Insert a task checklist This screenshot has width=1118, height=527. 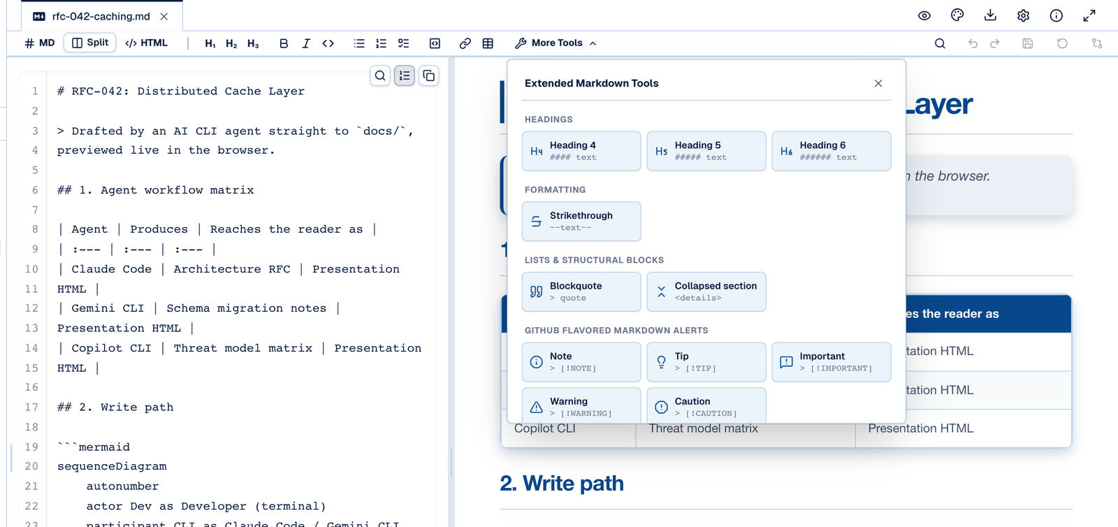coord(403,43)
